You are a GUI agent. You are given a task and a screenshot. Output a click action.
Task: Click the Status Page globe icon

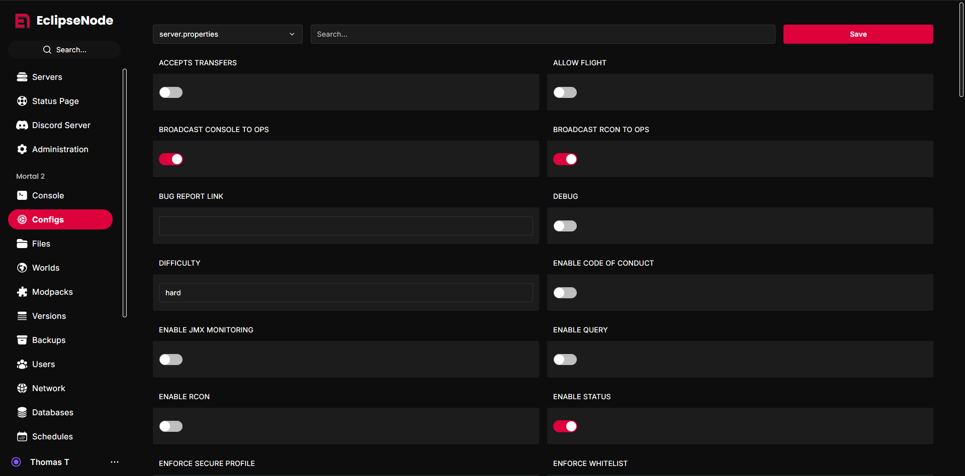(x=22, y=101)
